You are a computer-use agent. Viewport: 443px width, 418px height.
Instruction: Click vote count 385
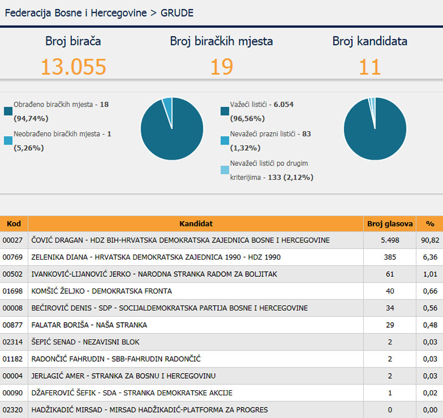(x=390, y=257)
